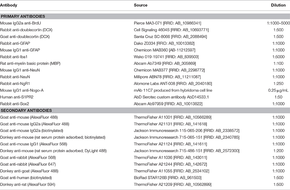Select Goat anti-mouse IgG2a (biotinylated) cell
The width and height of the screenshot is (290, 190).
pyautogui.click(x=32, y=130)
